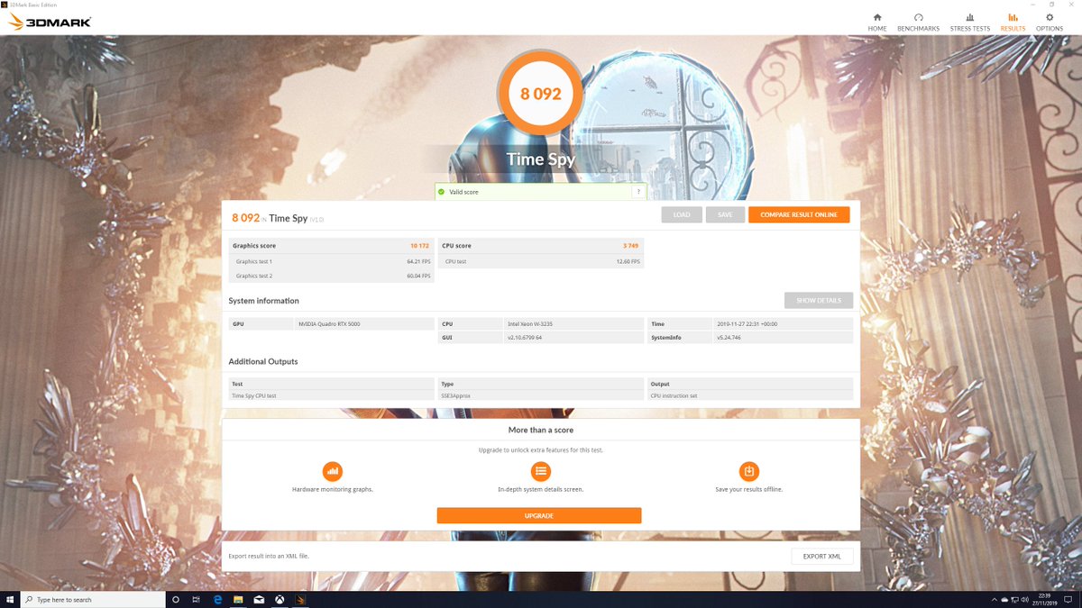Expand hidden icons in the system tray
Image resolution: width=1082 pixels, height=608 pixels.
tap(995, 599)
